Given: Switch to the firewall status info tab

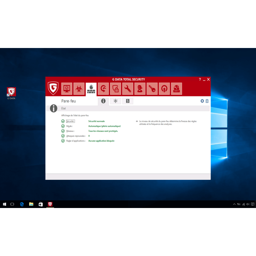Looking at the screenshot, I should [x=103, y=101].
